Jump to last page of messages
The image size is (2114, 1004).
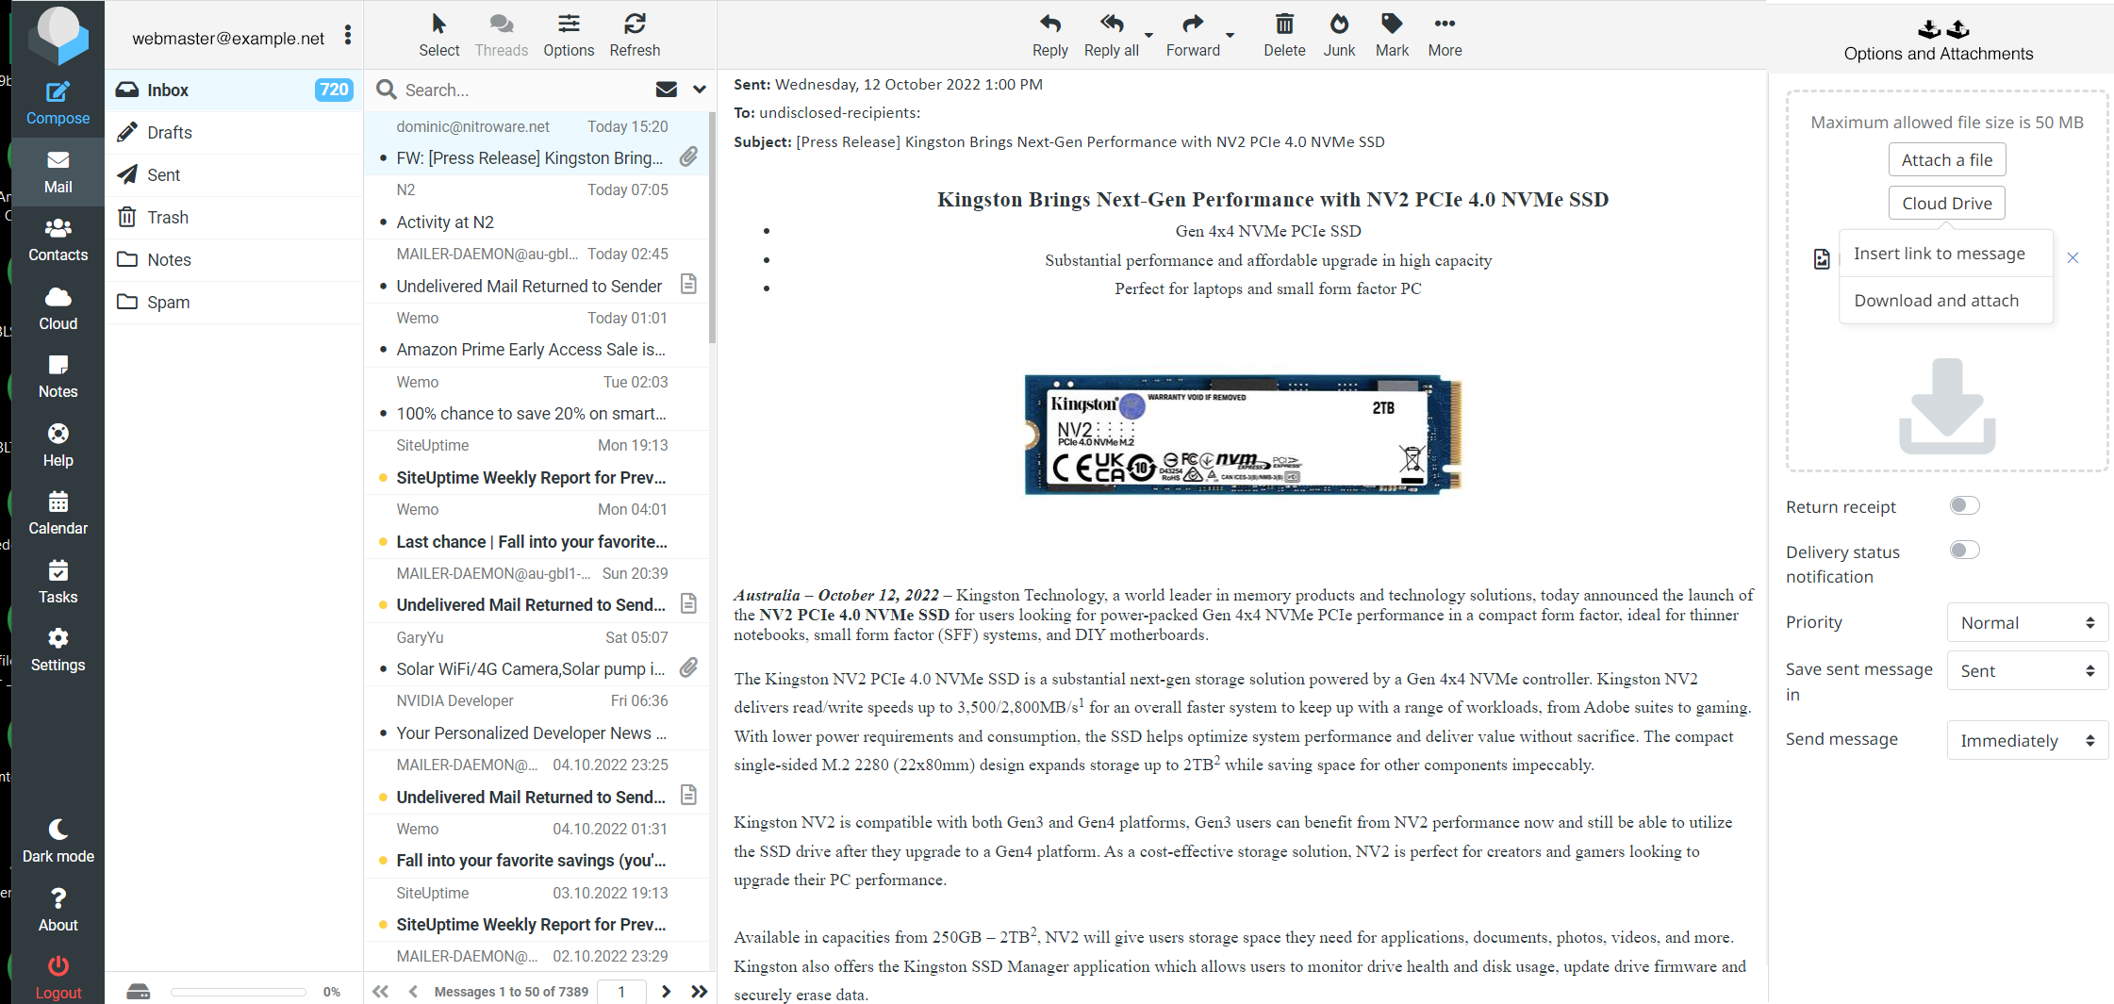[x=699, y=991]
